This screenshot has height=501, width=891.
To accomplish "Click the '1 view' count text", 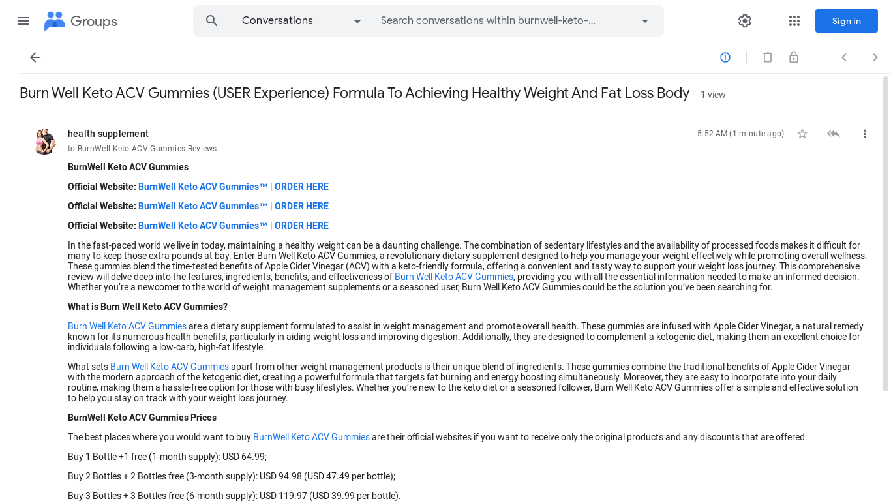I will pyautogui.click(x=713, y=95).
